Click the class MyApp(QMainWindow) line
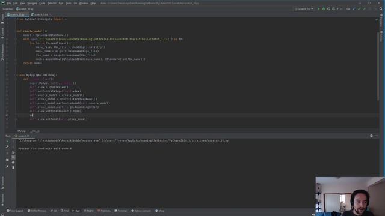385x216 pixels. (37, 75)
